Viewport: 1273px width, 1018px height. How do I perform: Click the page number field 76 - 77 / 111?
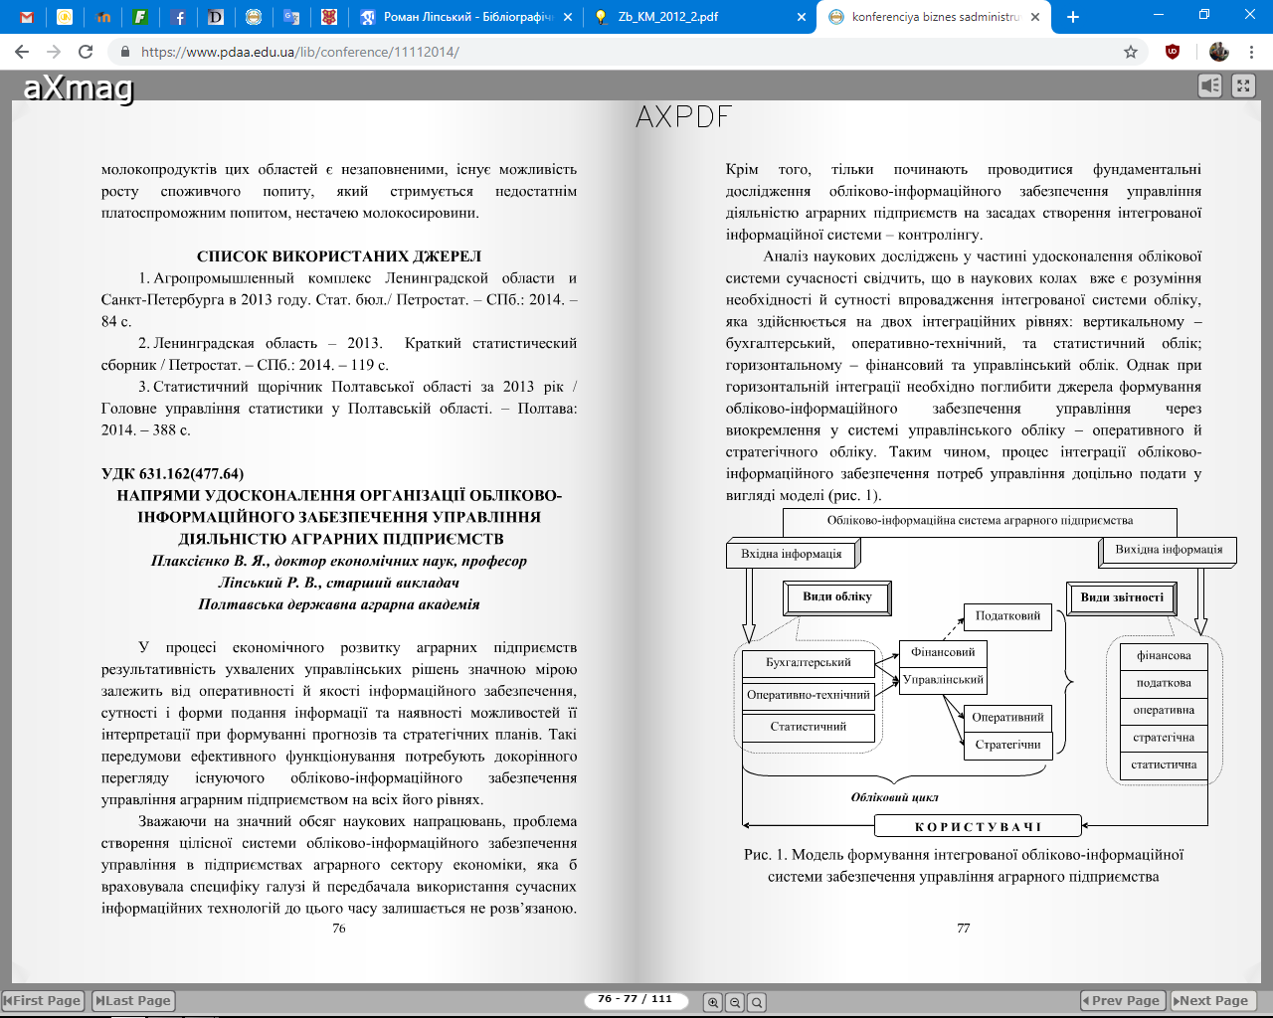tap(635, 999)
